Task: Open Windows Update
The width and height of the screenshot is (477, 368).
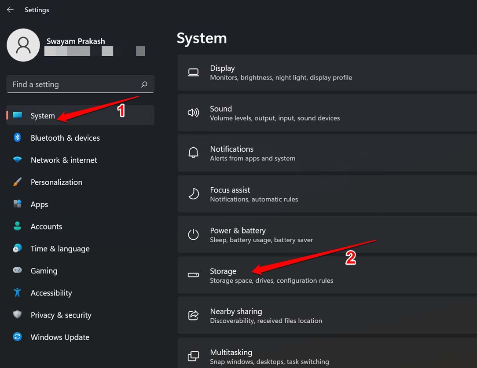Action: pos(59,337)
